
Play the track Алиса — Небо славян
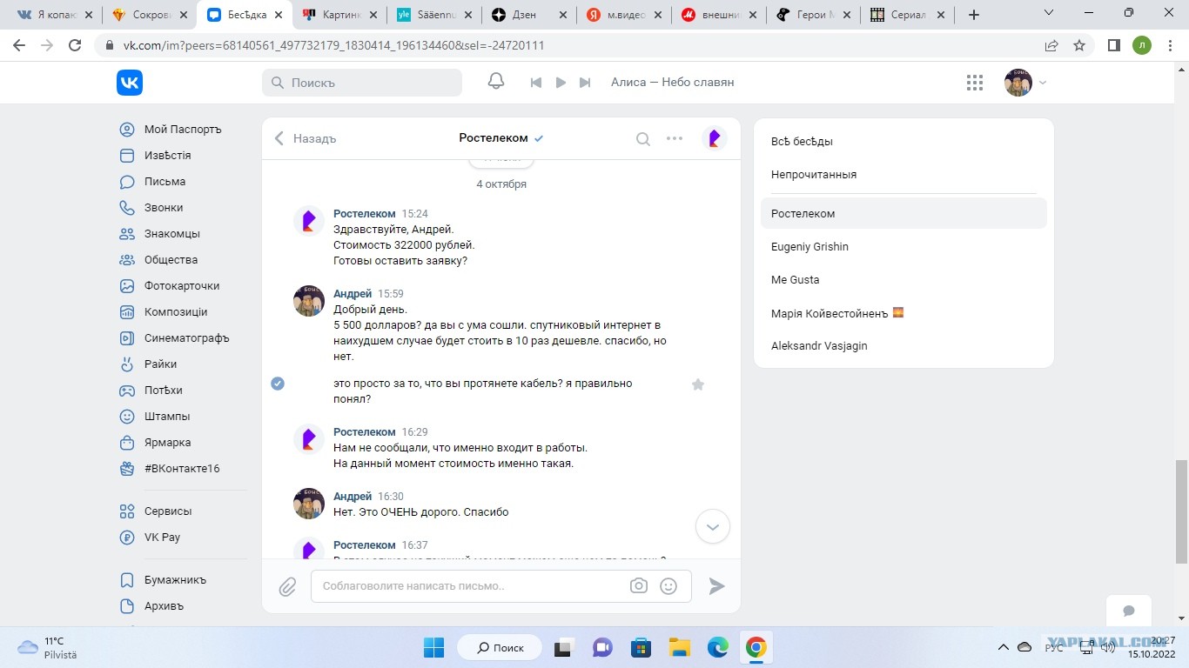click(x=561, y=83)
